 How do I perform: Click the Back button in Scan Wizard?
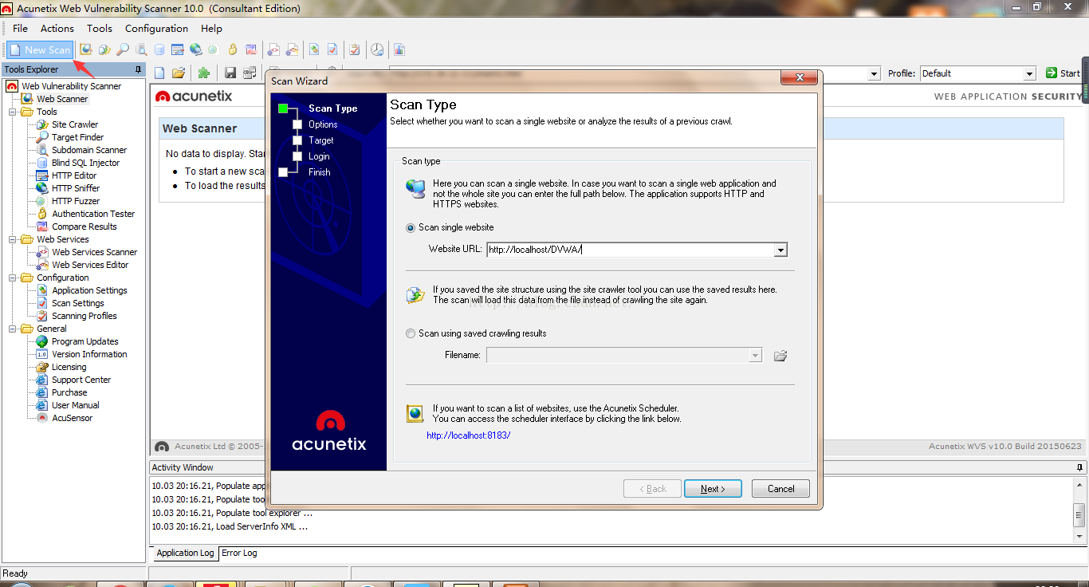click(652, 489)
